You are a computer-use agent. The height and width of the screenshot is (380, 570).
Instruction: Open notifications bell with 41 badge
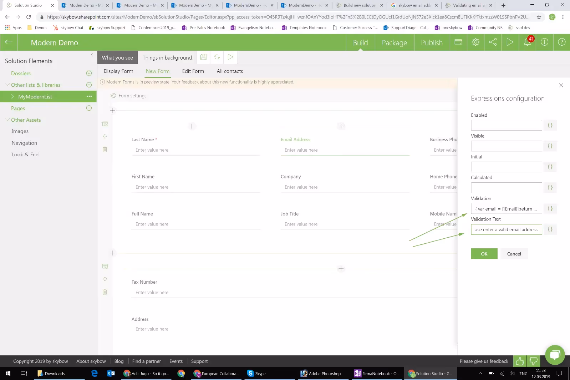[x=527, y=42]
